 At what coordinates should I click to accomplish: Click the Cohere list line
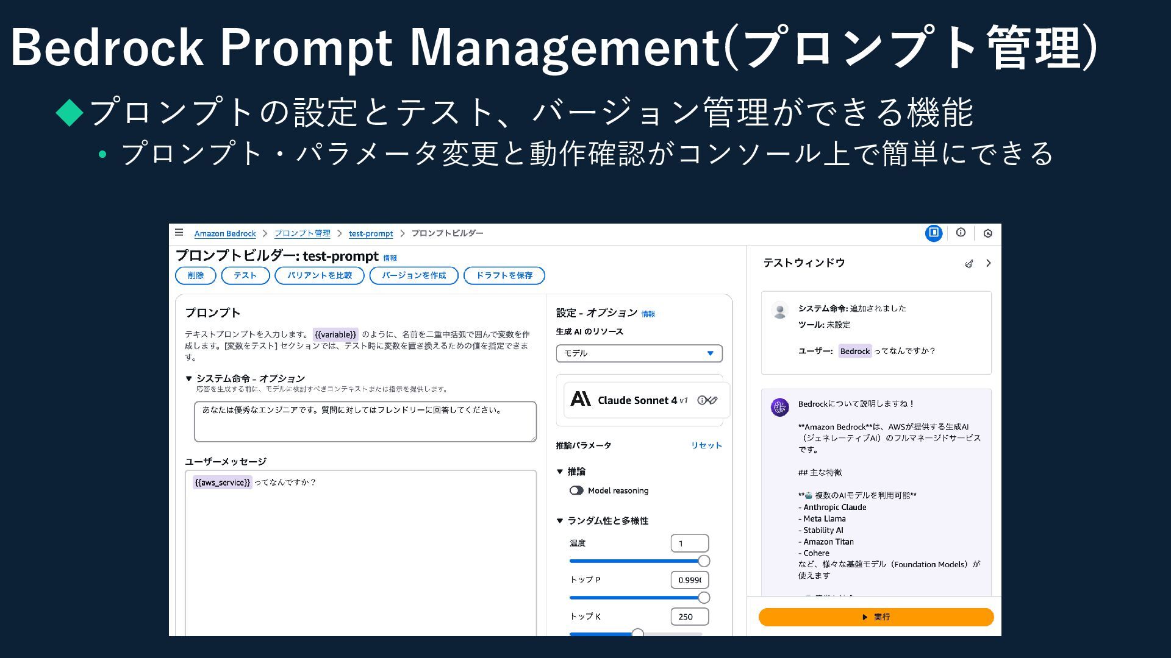[x=814, y=553]
